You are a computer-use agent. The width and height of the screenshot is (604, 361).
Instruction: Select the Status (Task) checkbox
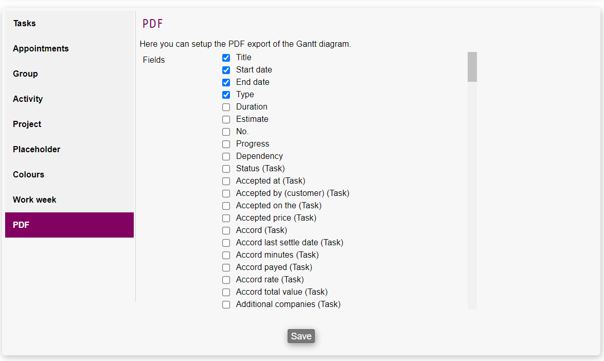(226, 169)
